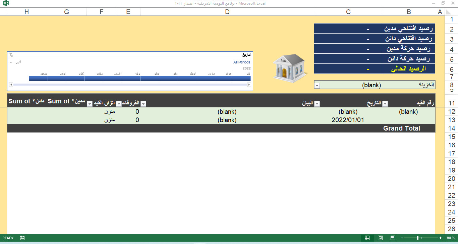This screenshot has width=458, height=244.
Task: Click the رصيد حركة مدين label cell
Action: 409,49
